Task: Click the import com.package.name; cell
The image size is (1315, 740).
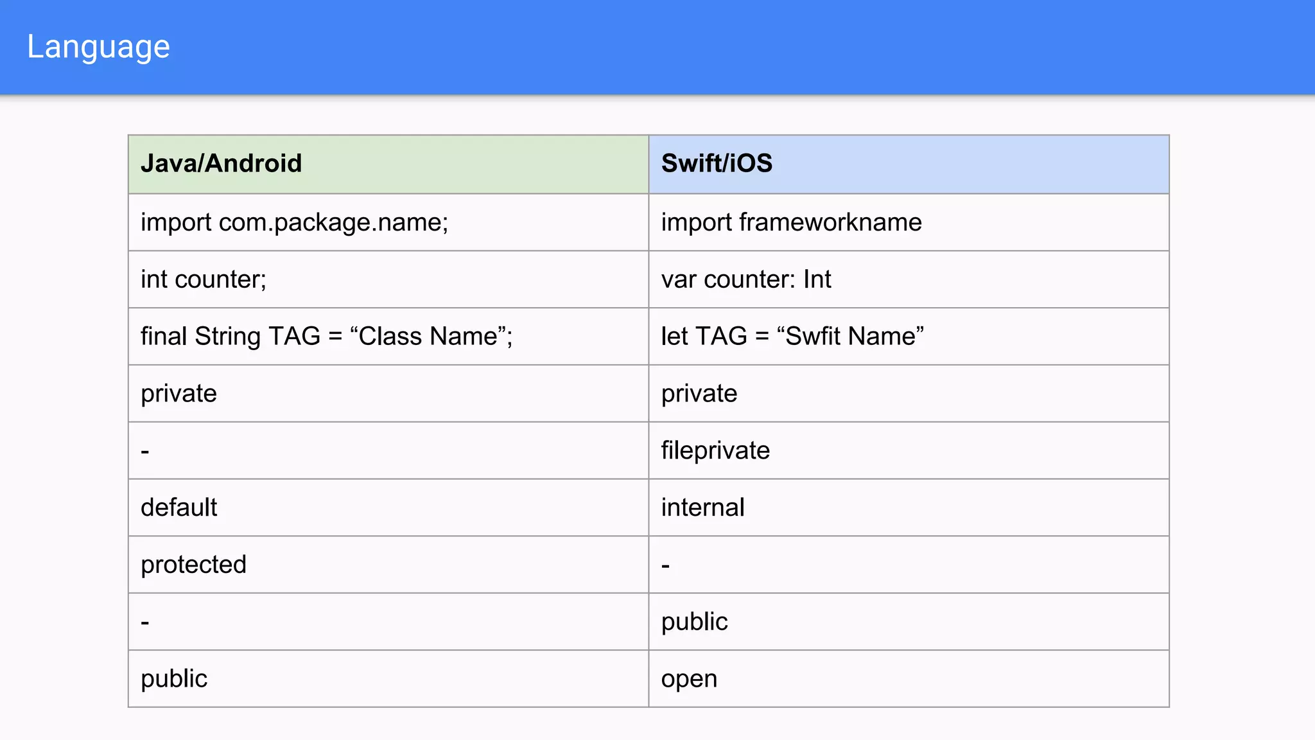Action: pyautogui.click(x=294, y=222)
